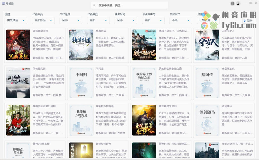
Task: Click the 我能和万物沟通 cover image
Action: pos(81,120)
